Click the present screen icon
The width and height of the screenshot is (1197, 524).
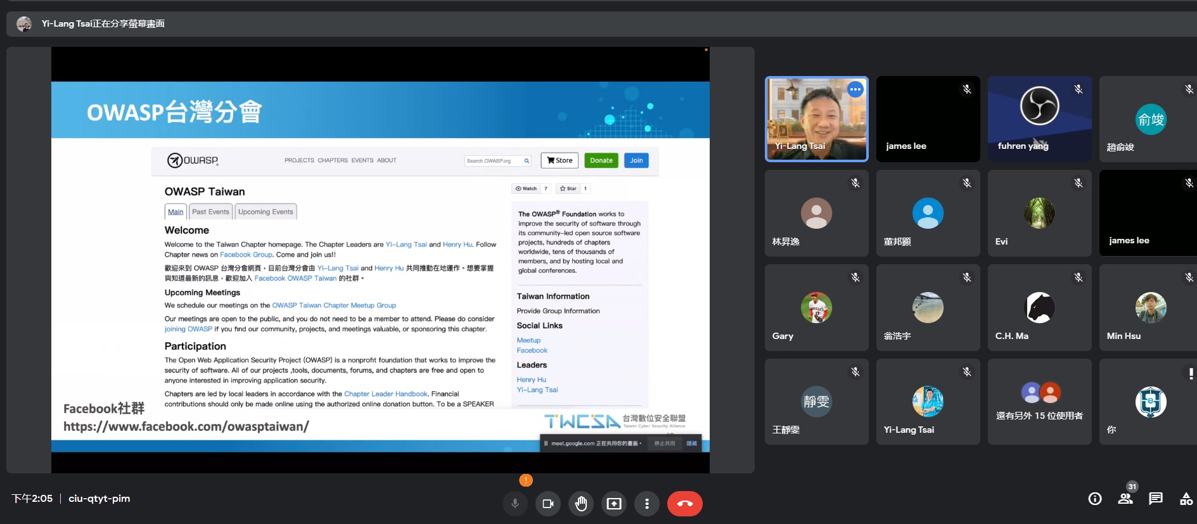coord(614,504)
